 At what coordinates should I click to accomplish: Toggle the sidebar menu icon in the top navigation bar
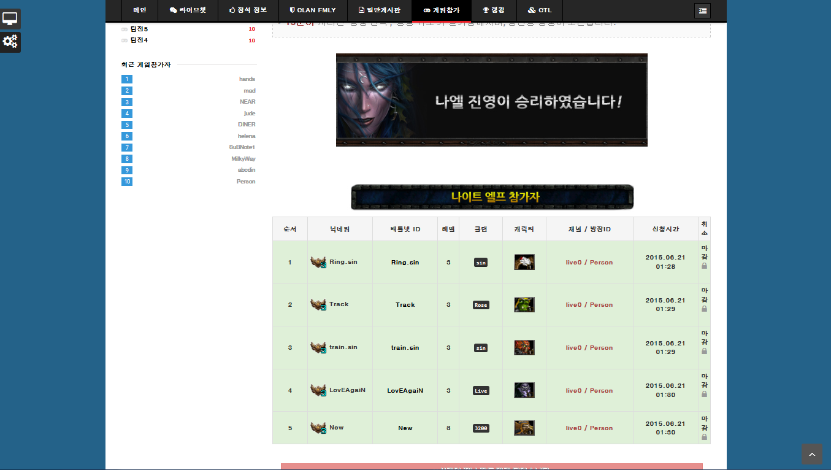[x=702, y=10]
